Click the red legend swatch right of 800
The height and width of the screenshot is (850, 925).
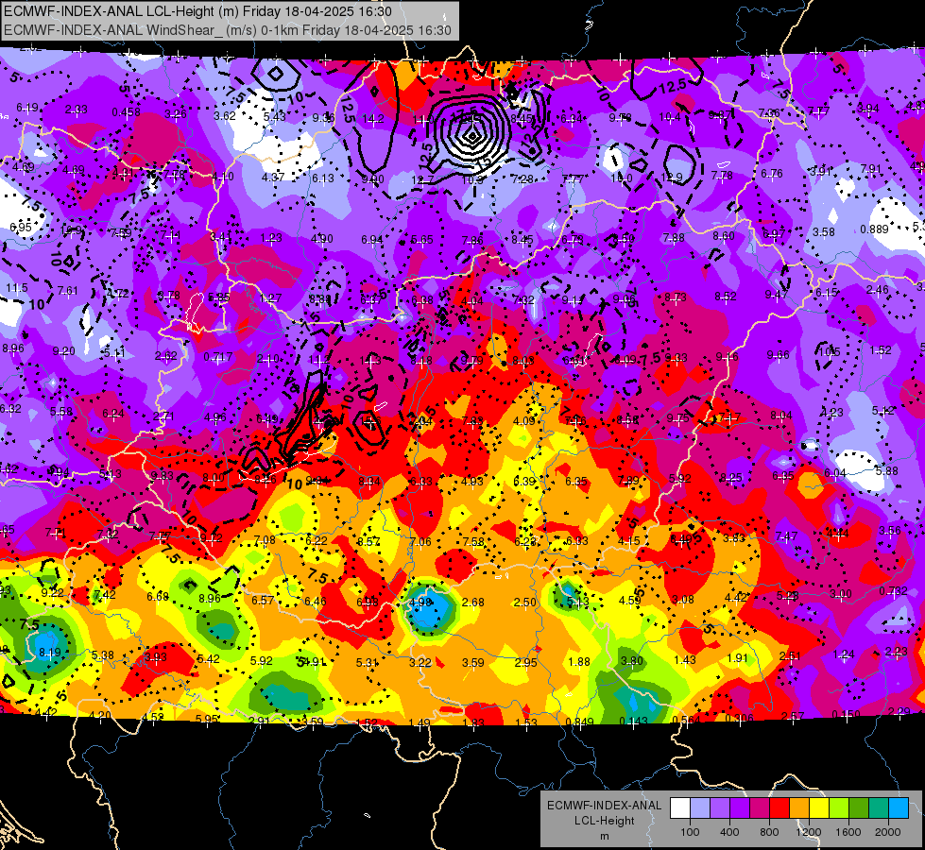[x=779, y=808]
